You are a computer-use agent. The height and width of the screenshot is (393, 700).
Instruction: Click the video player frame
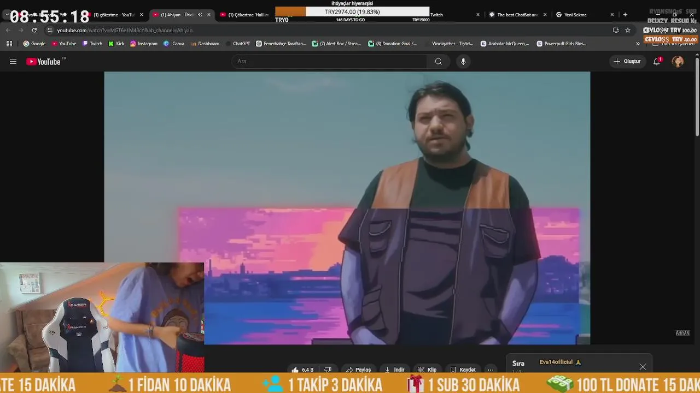click(x=347, y=208)
